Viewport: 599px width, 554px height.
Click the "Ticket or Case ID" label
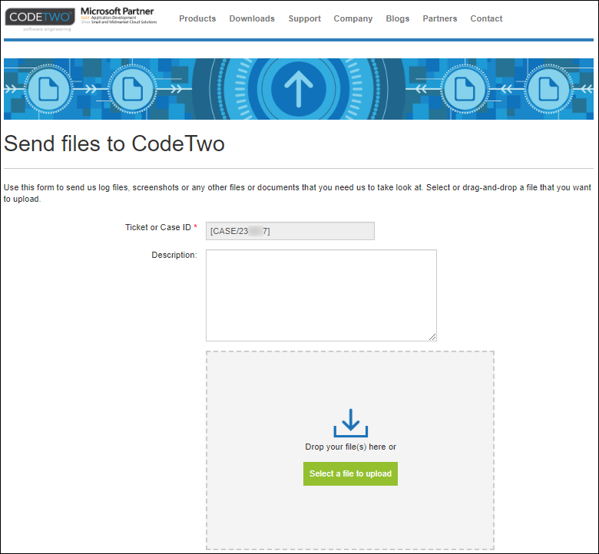pyautogui.click(x=158, y=227)
